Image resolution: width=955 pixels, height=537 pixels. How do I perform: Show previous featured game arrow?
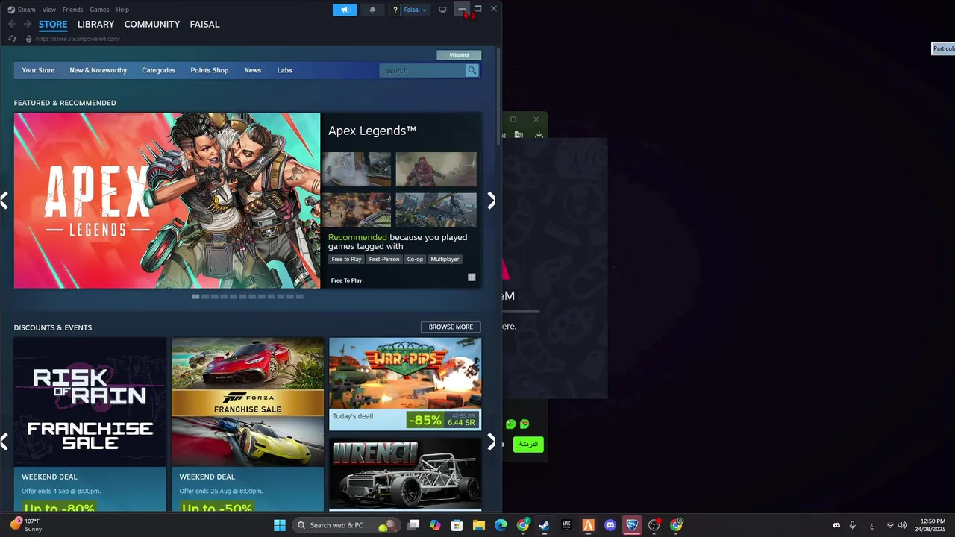tap(4, 200)
